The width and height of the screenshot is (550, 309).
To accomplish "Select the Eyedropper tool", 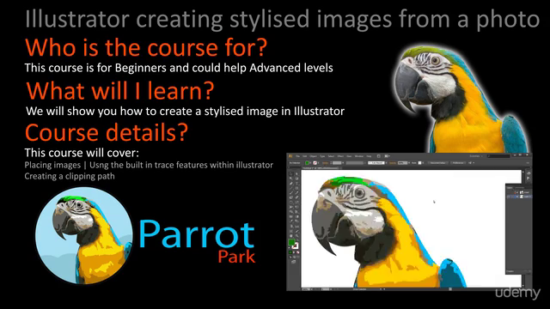I will (290, 221).
